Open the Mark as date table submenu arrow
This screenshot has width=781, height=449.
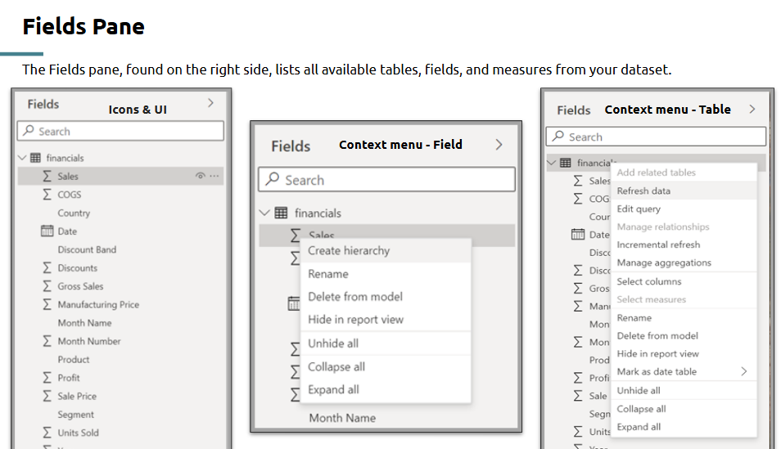(743, 371)
